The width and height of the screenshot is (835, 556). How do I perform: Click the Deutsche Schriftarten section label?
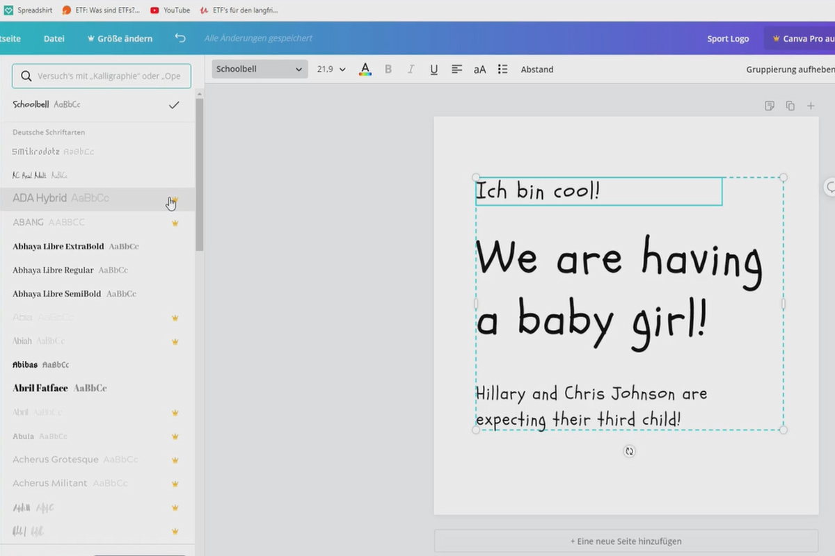coord(49,132)
